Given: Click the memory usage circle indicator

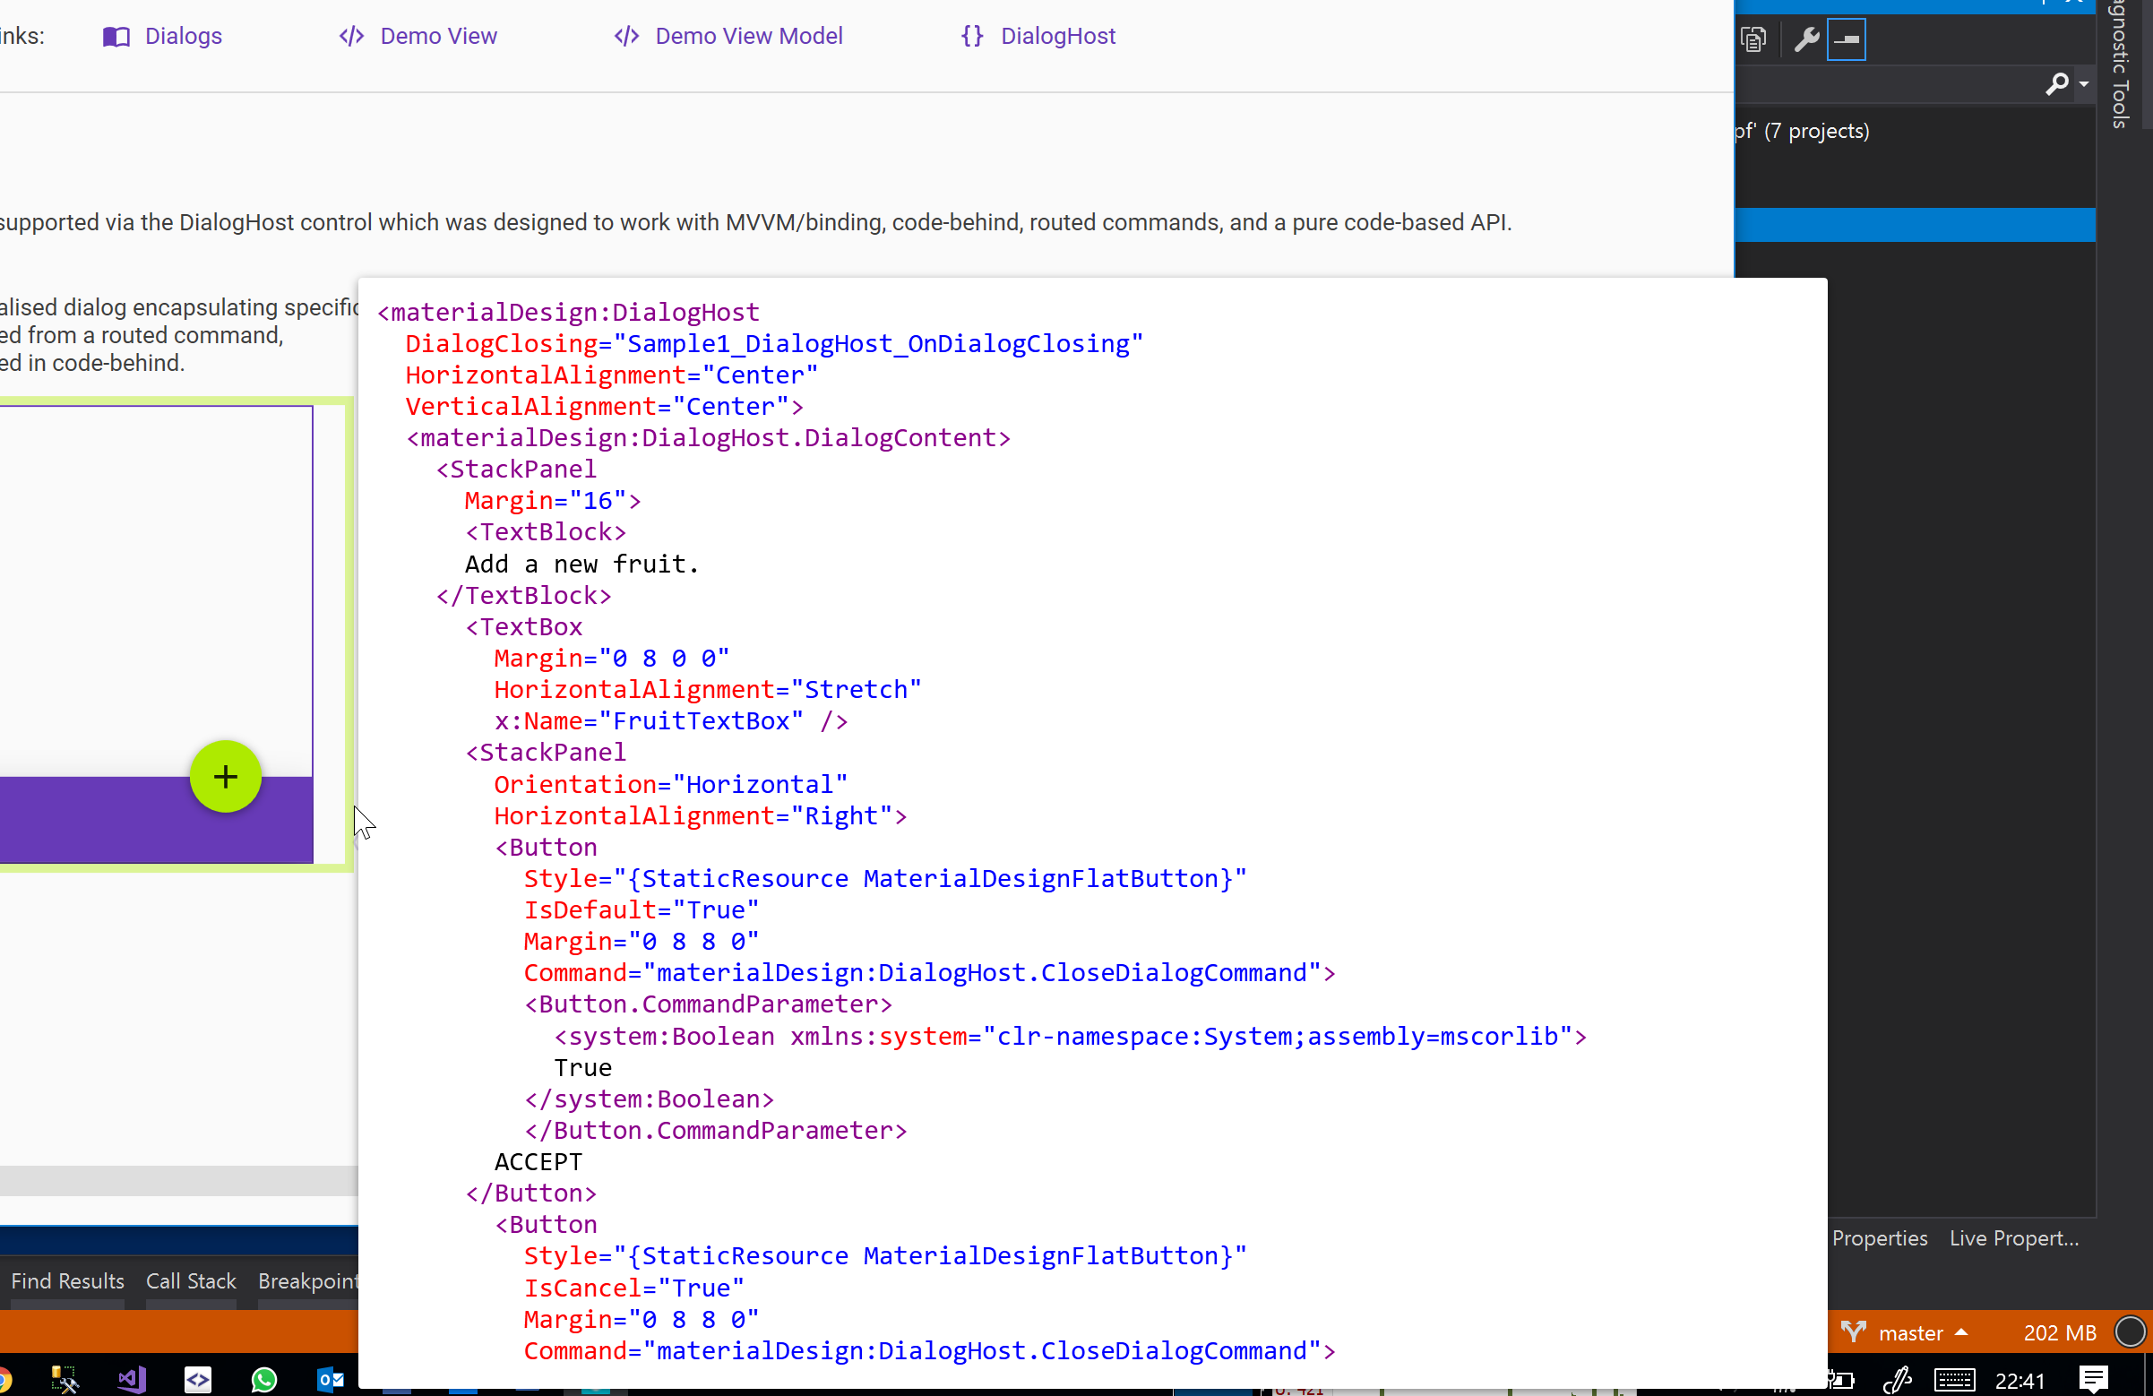Looking at the screenshot, I should (2131, 1331).
